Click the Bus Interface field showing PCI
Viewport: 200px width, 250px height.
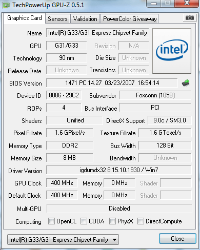coord(155,108)
